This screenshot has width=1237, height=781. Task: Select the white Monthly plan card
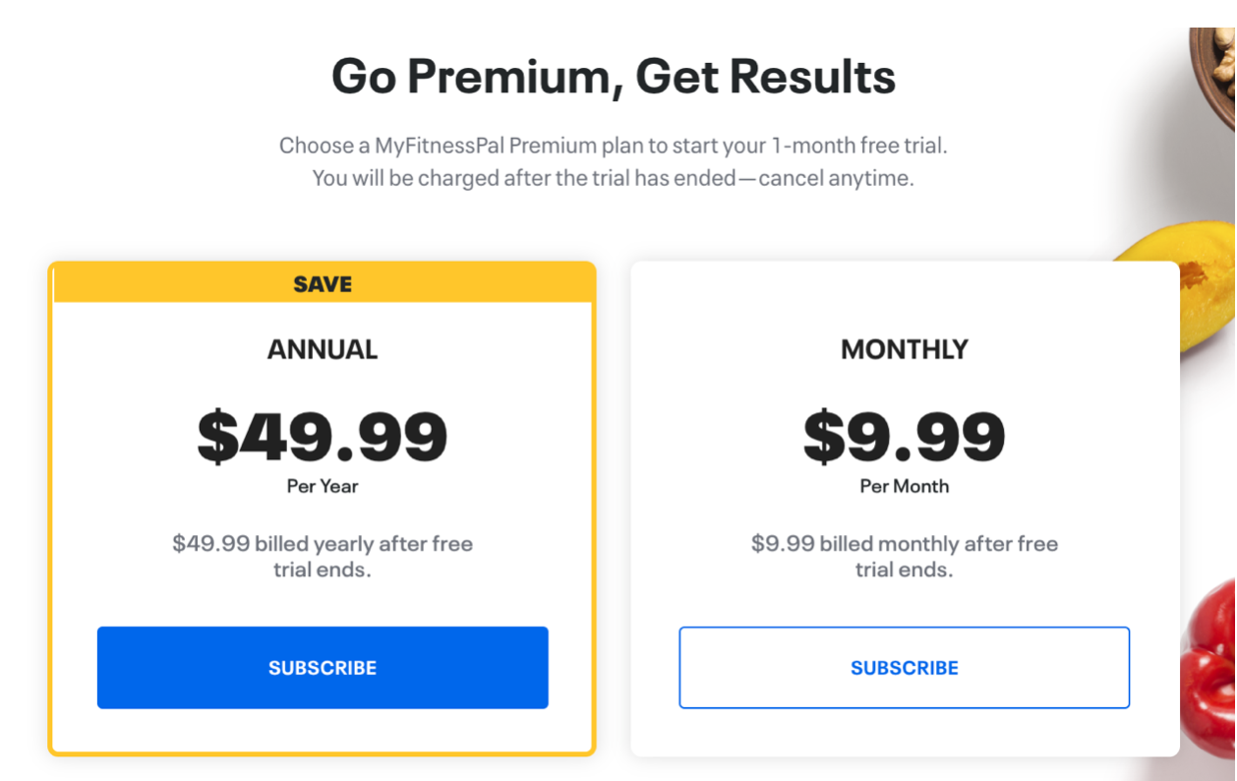905,509
